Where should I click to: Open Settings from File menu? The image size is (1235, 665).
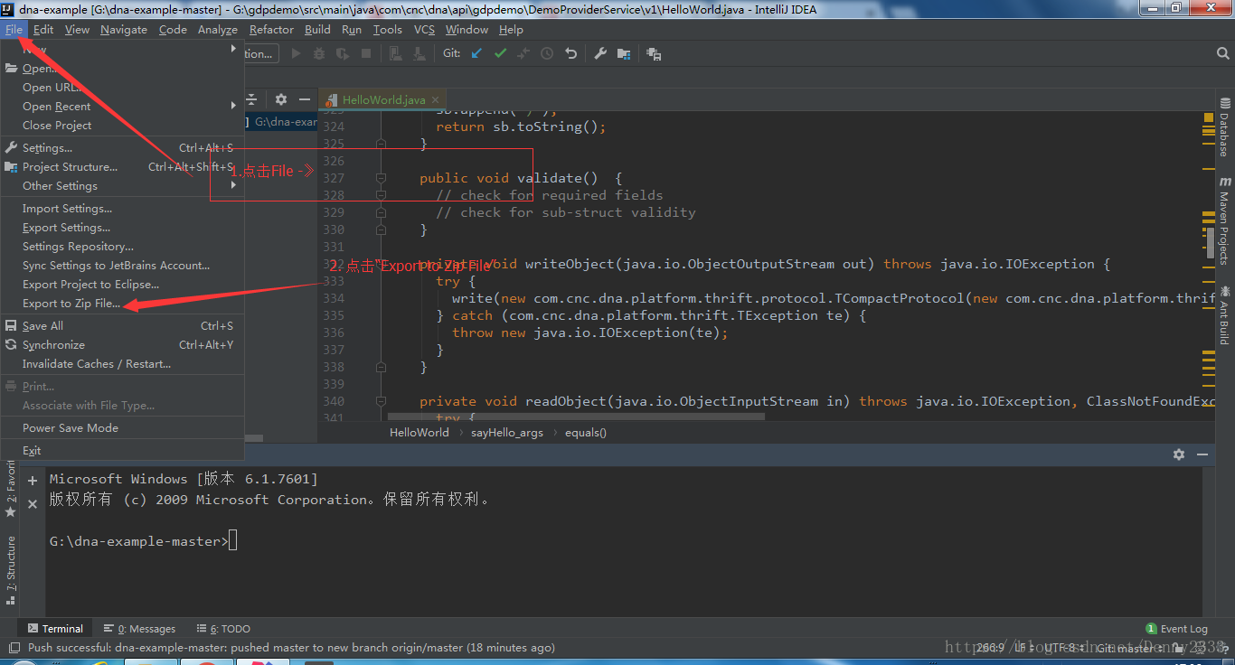coord(122,148)
